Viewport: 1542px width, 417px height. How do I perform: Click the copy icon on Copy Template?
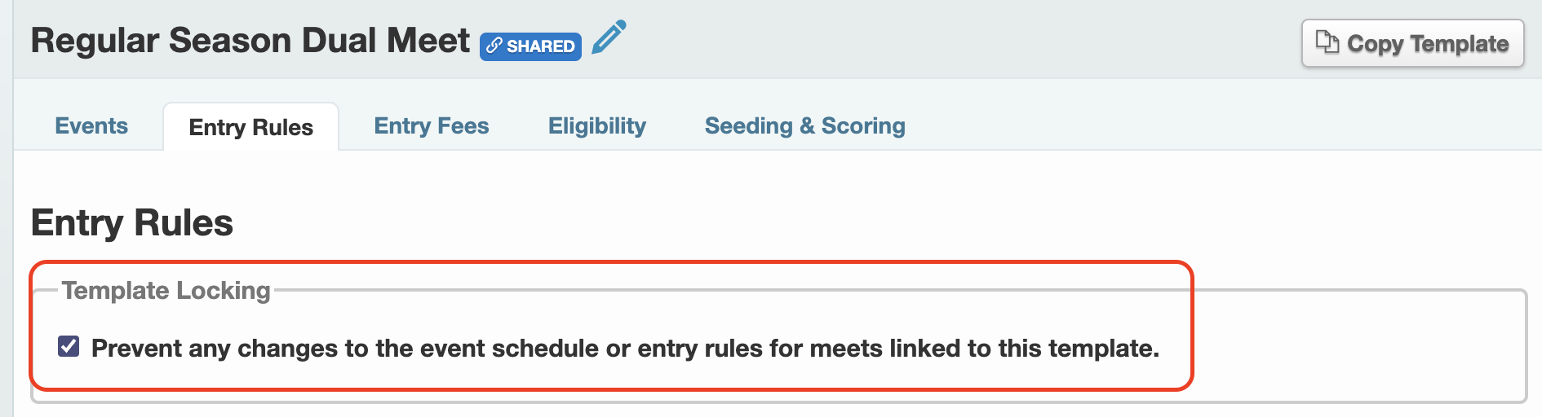click(x=1327, y=42)
